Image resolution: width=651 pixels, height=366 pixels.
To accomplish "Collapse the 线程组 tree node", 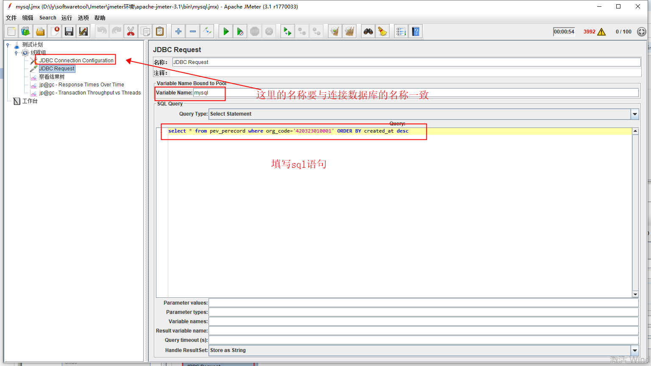I will (16, 53).
